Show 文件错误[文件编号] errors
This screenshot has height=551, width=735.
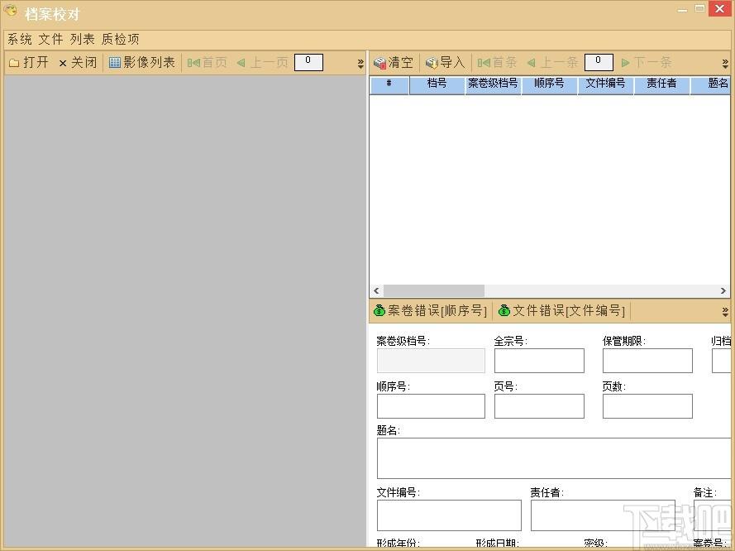(561, 311)
